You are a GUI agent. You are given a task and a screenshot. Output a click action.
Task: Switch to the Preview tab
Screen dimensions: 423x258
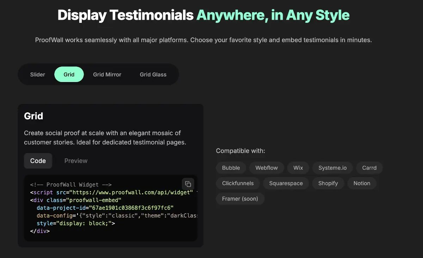(x=76, y=161)
